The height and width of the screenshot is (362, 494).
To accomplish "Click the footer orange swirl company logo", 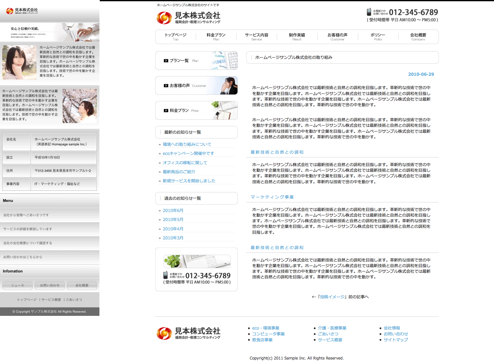I will point(164,333).
